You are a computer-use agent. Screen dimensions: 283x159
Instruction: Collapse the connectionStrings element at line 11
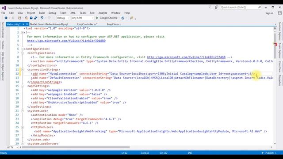click(22, 69)
